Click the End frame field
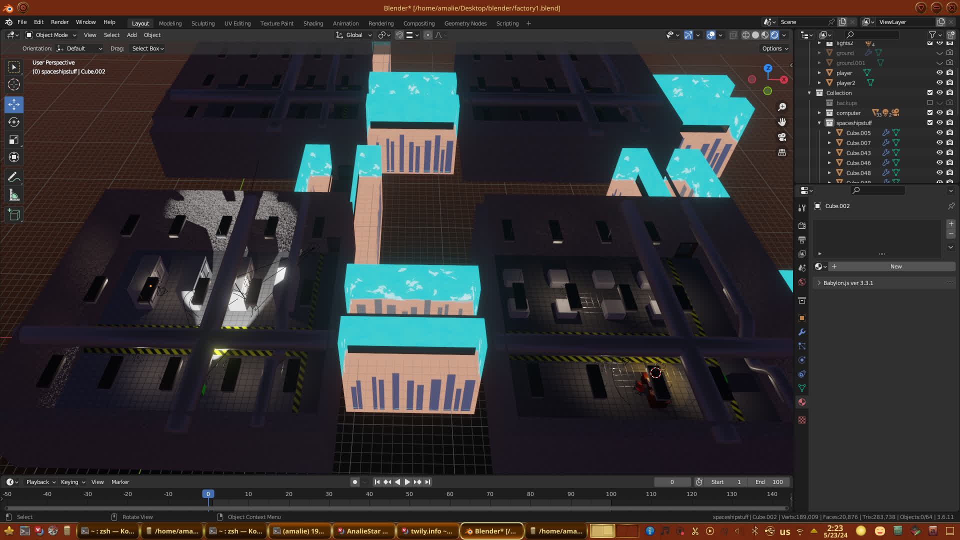Image resolution: width=960 pixels, height=540 pixels. point(769,482)
